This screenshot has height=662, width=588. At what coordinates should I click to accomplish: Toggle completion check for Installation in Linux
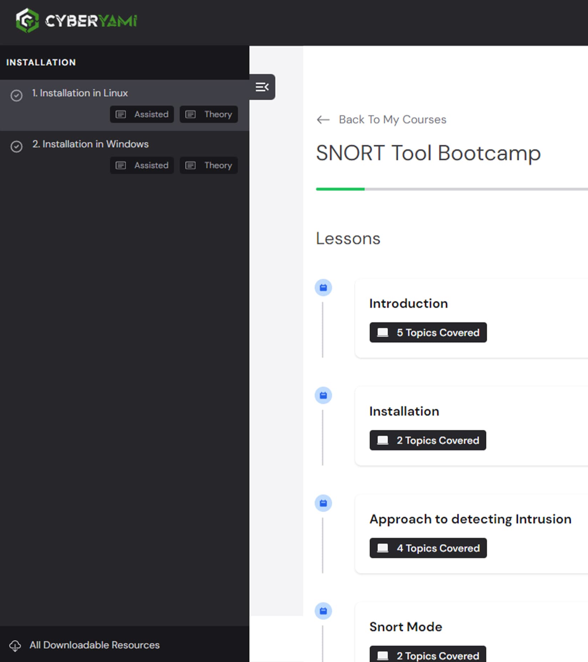point(16,96)
